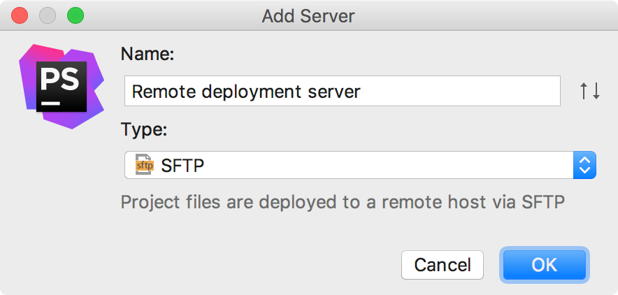Click the Type: label
This screenshot has height=295, width=618.
coord(144,129)
